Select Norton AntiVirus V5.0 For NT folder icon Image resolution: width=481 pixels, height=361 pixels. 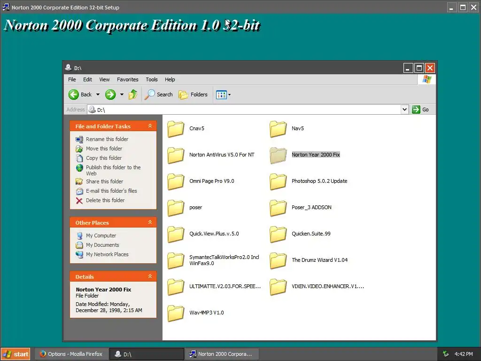point(176,155)
